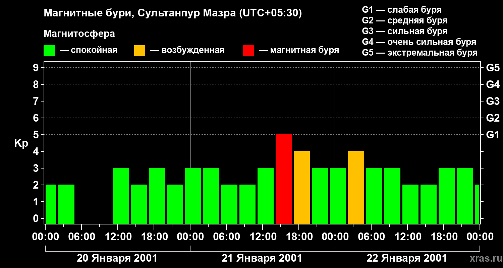This screenshot has width=503, height=268.
Task: Click the 'G5' label on the right axis
Action: [493, 68]
